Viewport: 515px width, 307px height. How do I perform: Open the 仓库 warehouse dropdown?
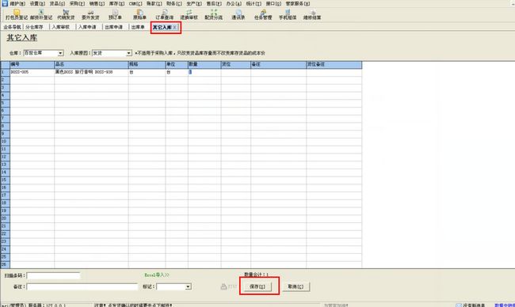(60, 53)
